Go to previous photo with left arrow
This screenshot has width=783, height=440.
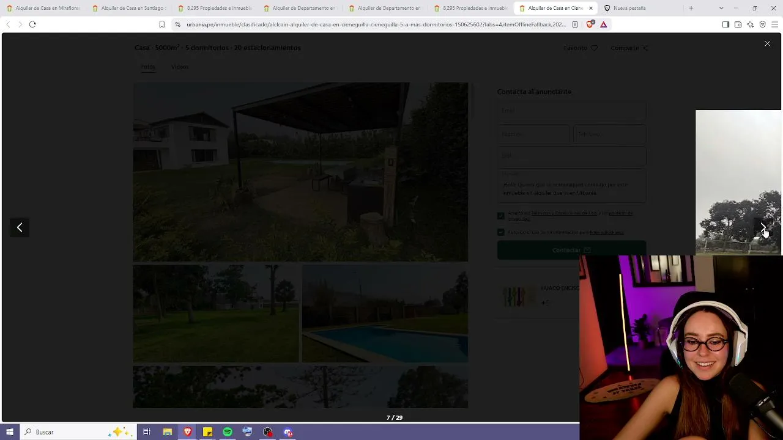click(20, 227)
